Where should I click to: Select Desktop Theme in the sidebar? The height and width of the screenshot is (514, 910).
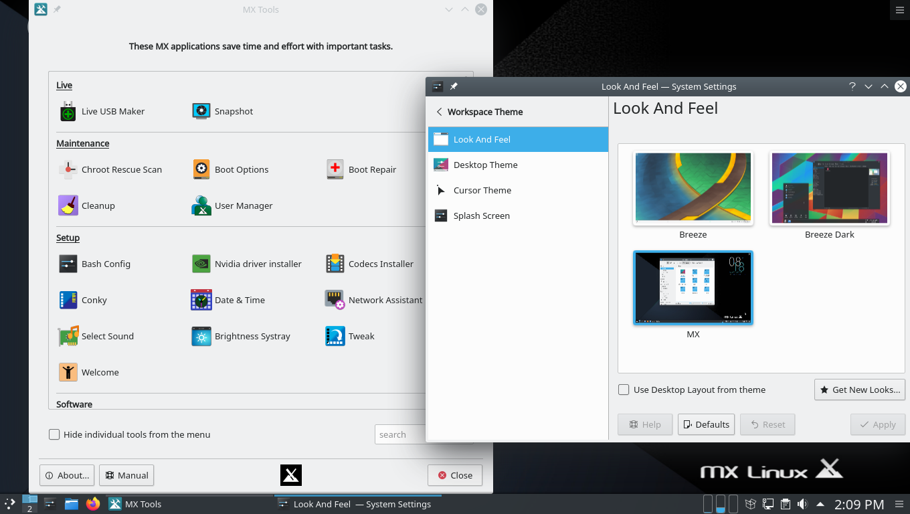518,165
